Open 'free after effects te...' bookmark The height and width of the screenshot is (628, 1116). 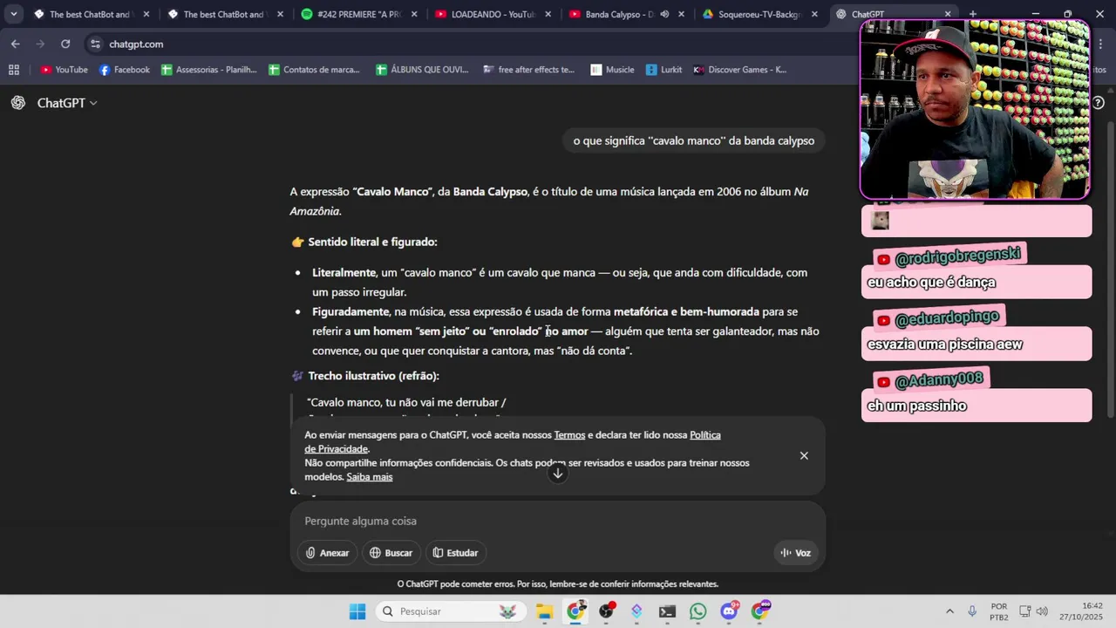[x=529, y=70]
